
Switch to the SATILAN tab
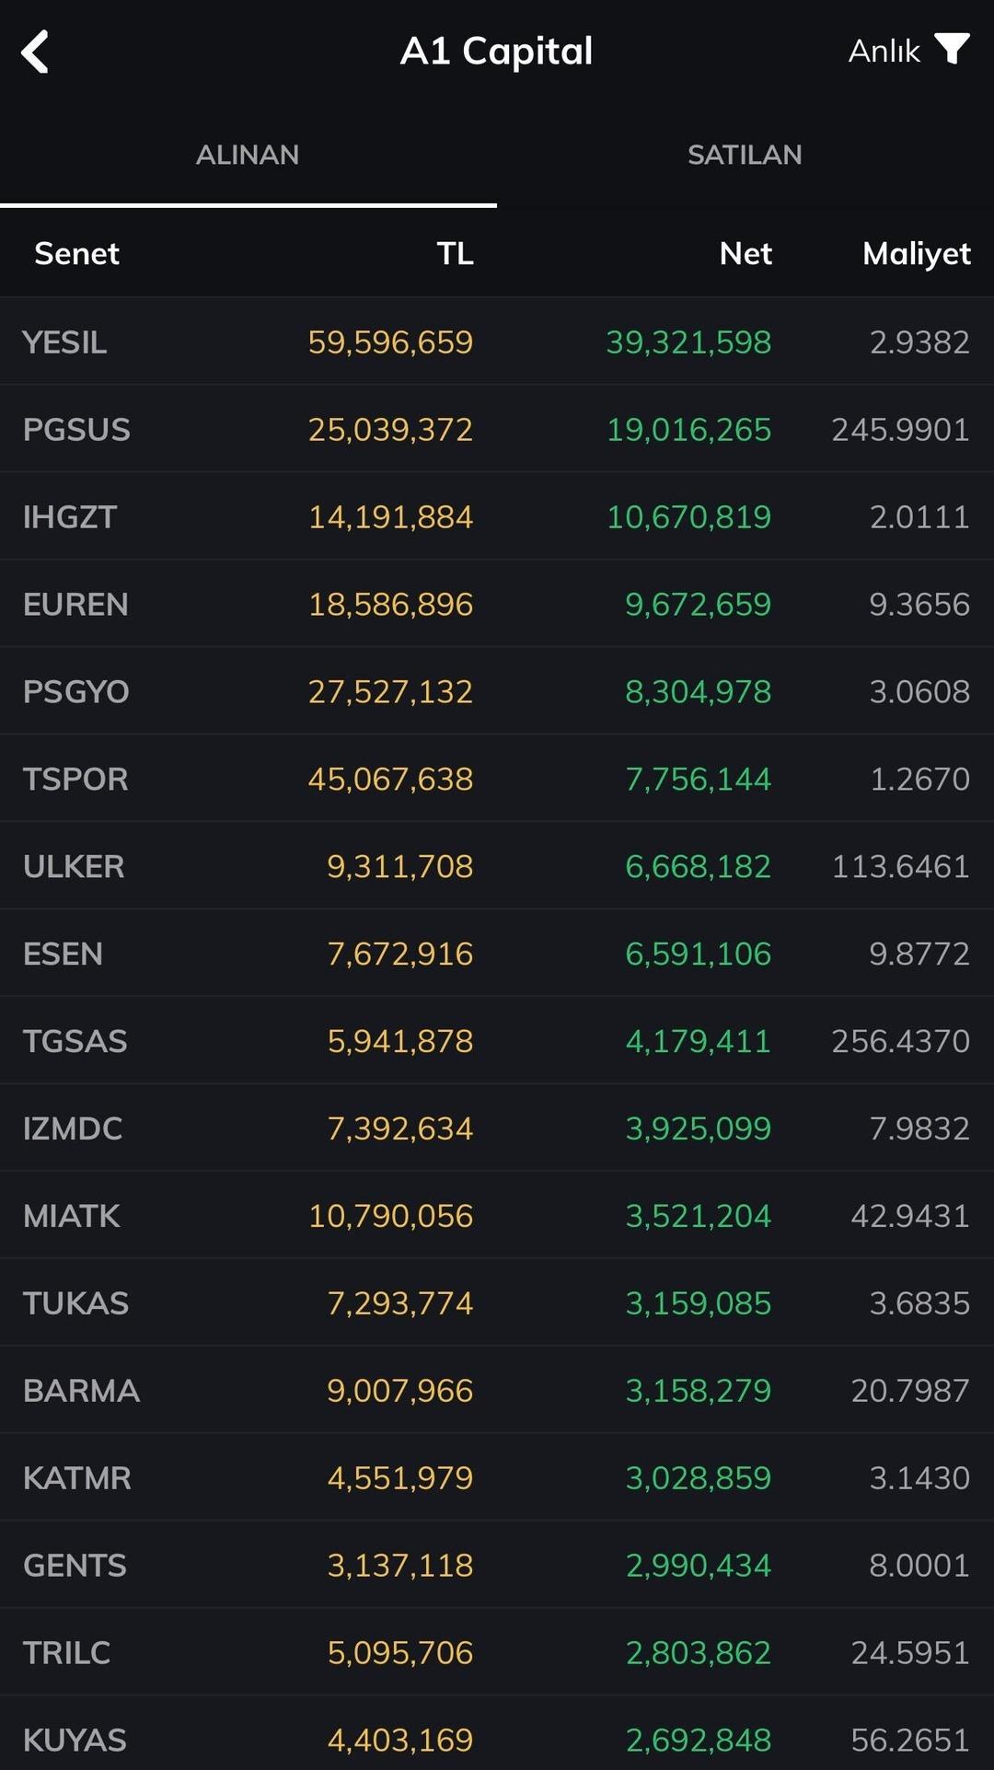coord(745,155)
